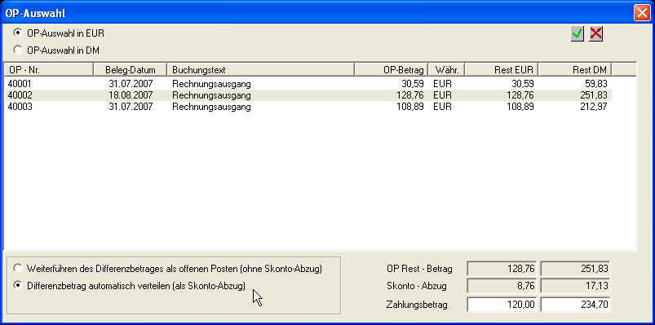Click the Rest EUR column header
This screenshot has width=655, height=325.
pos(502,70)
